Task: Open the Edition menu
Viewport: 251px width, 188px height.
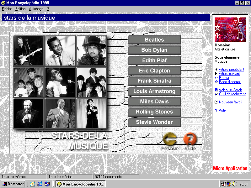Action: tap(20, 9)
